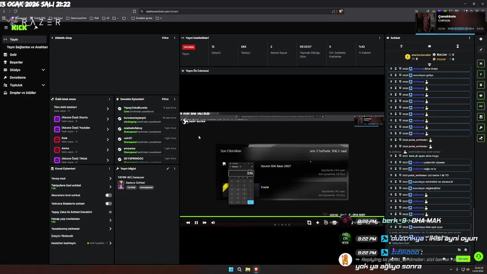Go back in the browser

[x=4, y=11]
